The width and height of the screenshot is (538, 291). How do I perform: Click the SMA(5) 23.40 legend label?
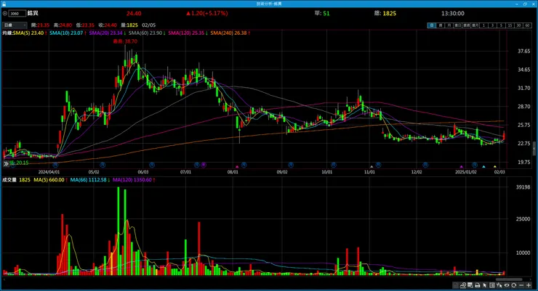(x=30, y=33)
